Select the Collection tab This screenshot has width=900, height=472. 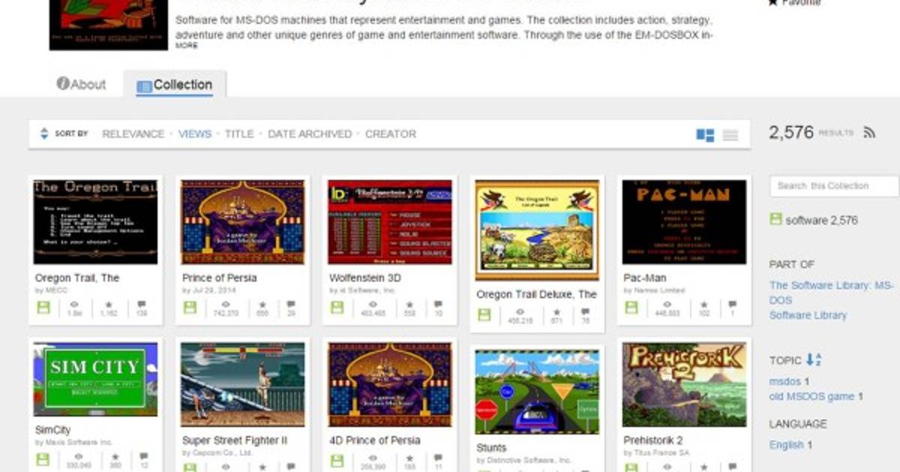click(x=175, y=85)
